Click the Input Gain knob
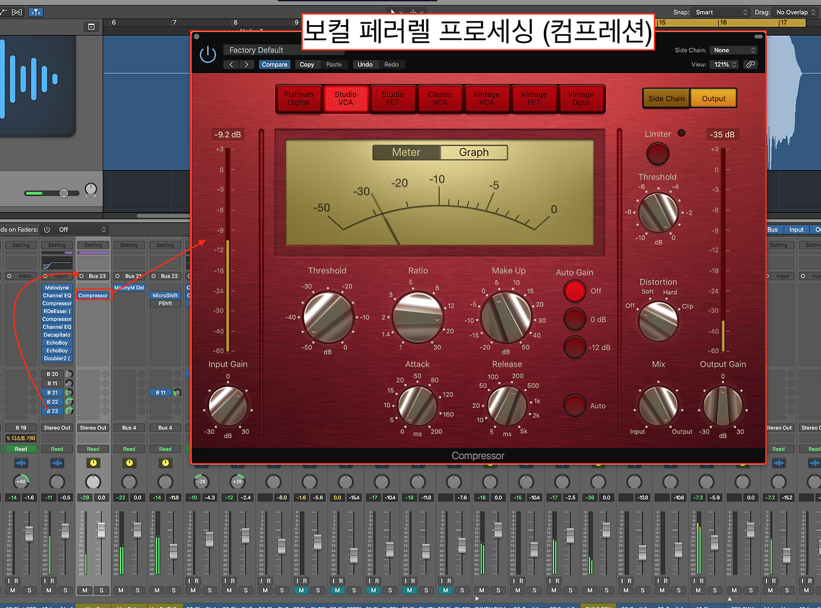Image resolution: width=821 pixels, height=608 pixels. (228, 405)
